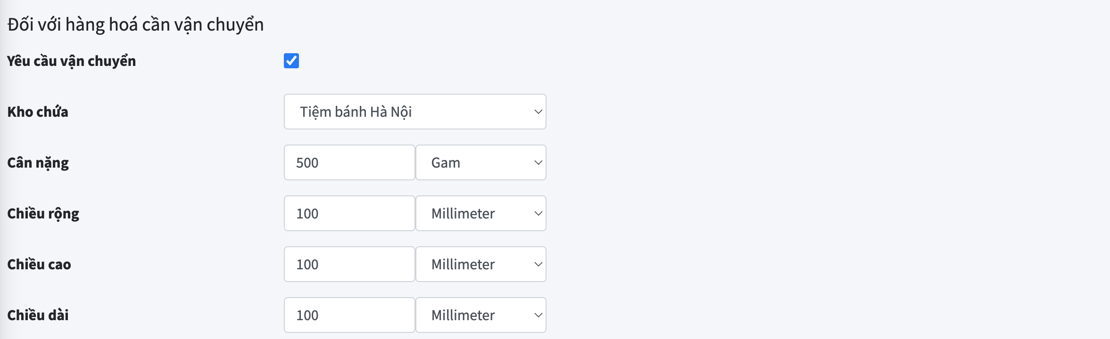Click the Chiều cao value input

tap(349, 264)
